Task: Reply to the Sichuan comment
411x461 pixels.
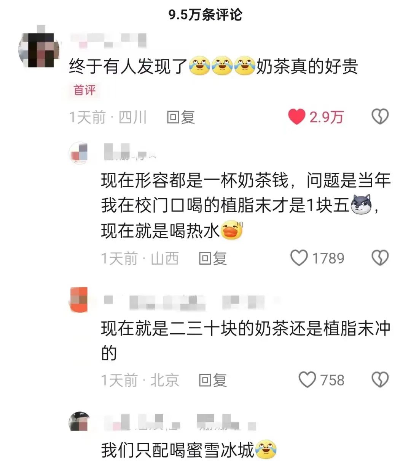Action: [x=181, y=117]
